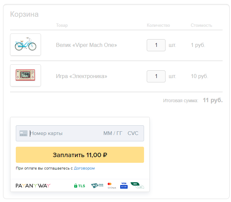Click the product name Игра «Электроника»
Screen dimensions: 231x202
pos(82,76)
